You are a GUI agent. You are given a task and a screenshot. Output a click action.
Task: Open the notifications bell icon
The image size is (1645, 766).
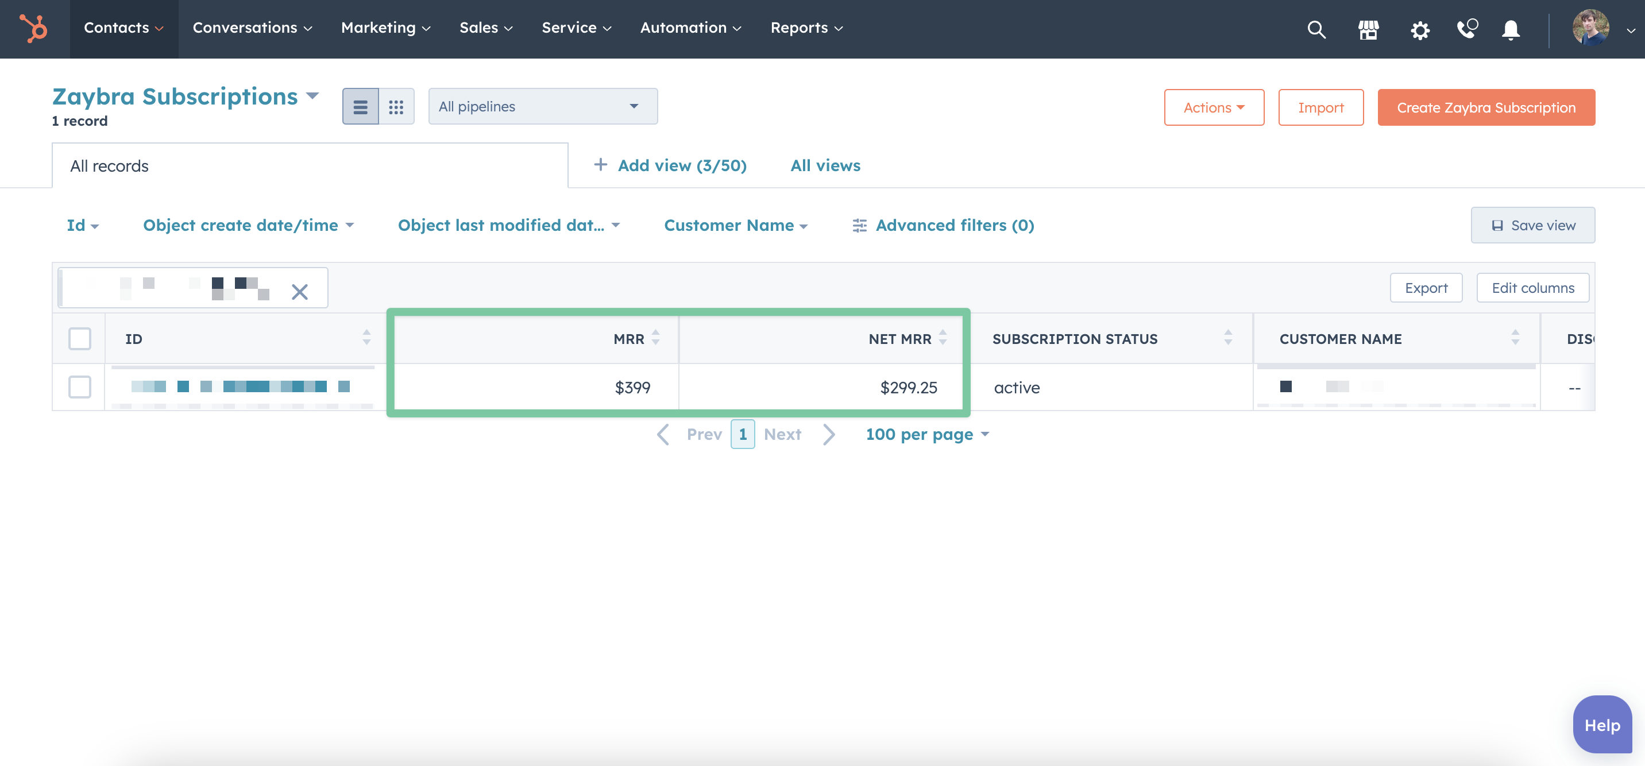1510,30
